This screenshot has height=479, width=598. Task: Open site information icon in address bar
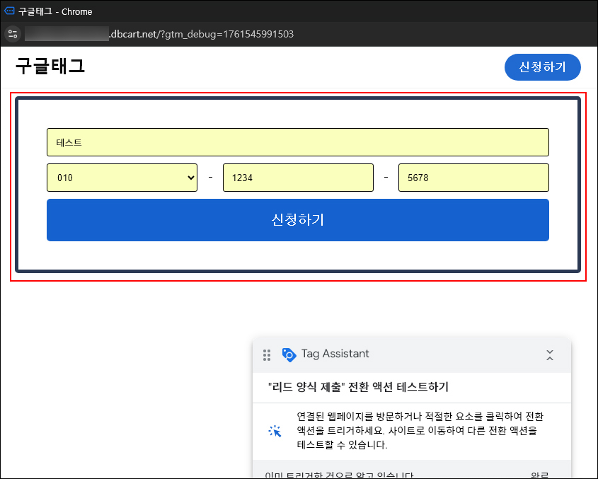tap(12, 34)
